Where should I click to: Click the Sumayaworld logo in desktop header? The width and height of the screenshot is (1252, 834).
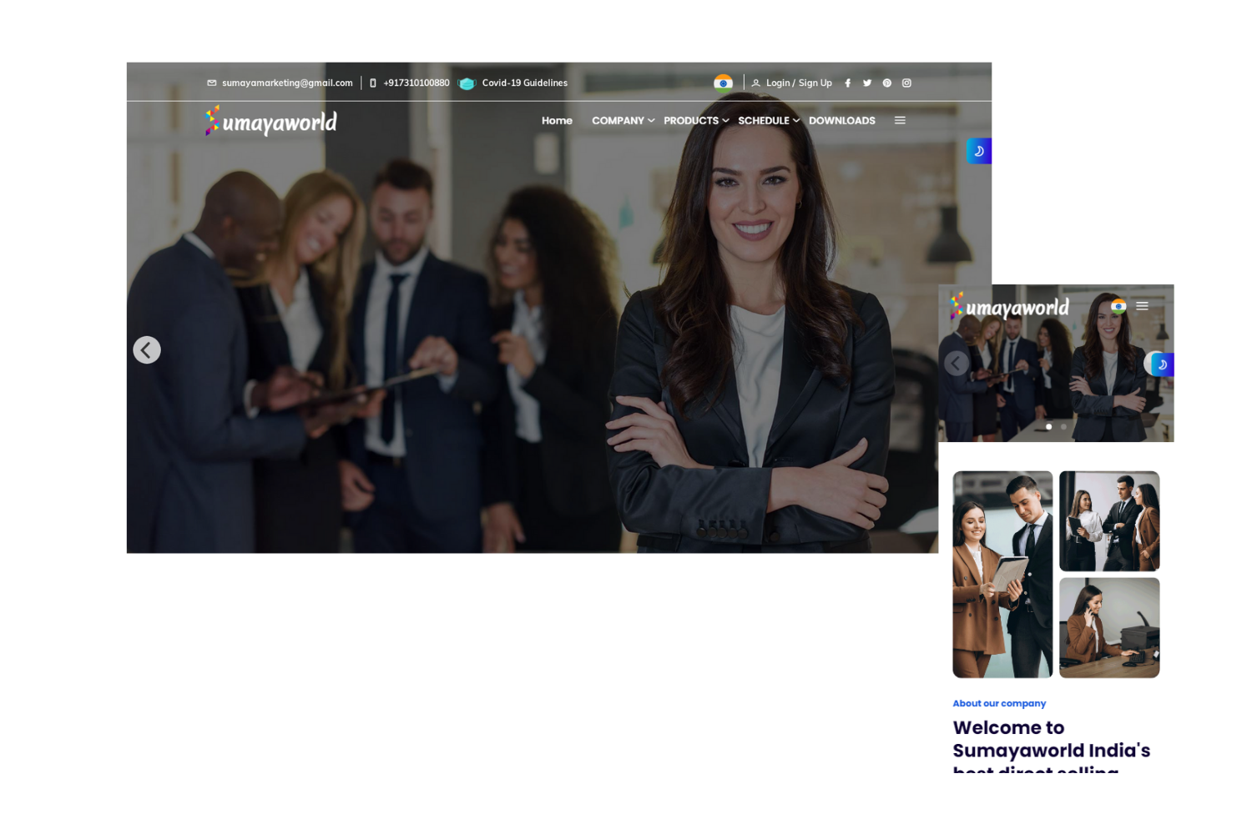pyautogui.click(x=271, y=122)
